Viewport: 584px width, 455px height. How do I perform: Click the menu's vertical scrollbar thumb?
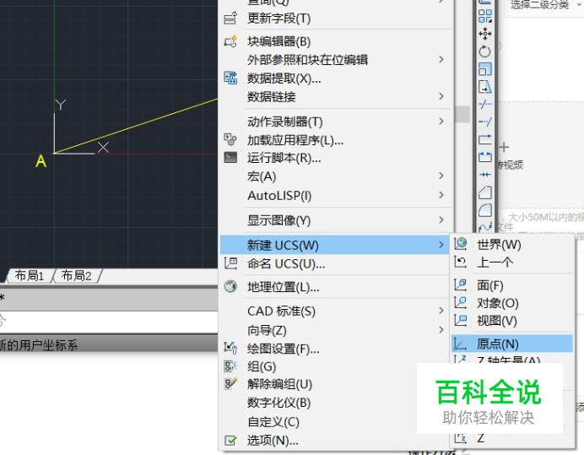[462, 114]
